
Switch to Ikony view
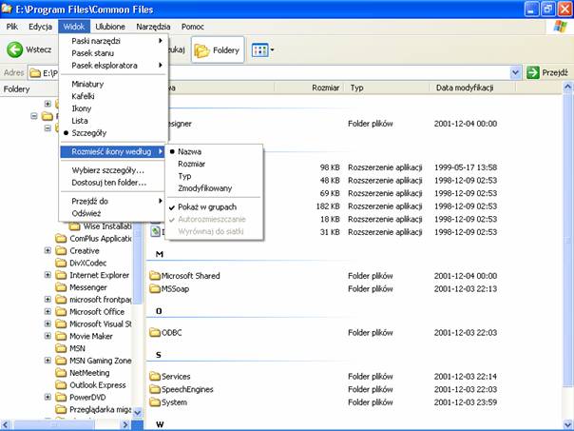(114, 108)
